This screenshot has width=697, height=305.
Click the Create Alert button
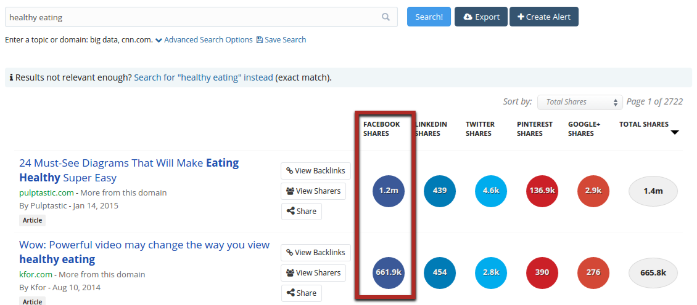544,17
